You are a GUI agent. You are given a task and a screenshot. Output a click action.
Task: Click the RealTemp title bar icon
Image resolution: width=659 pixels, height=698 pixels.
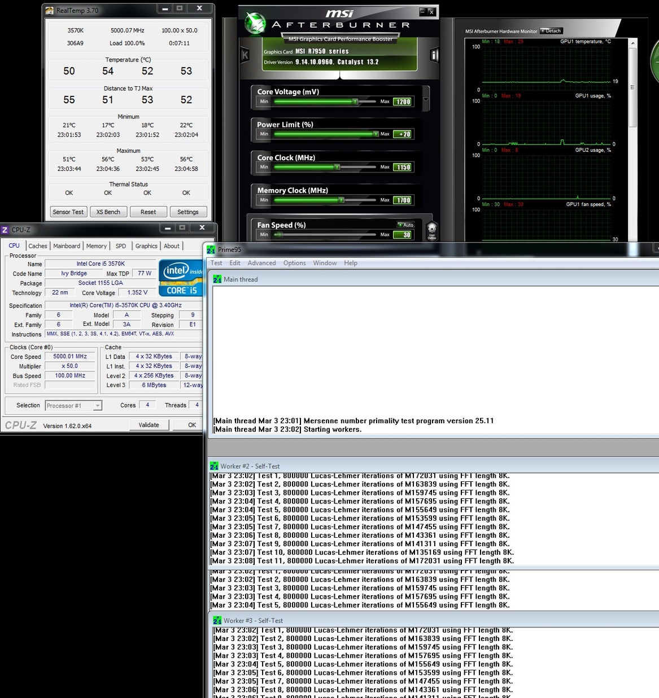(50, 10)
